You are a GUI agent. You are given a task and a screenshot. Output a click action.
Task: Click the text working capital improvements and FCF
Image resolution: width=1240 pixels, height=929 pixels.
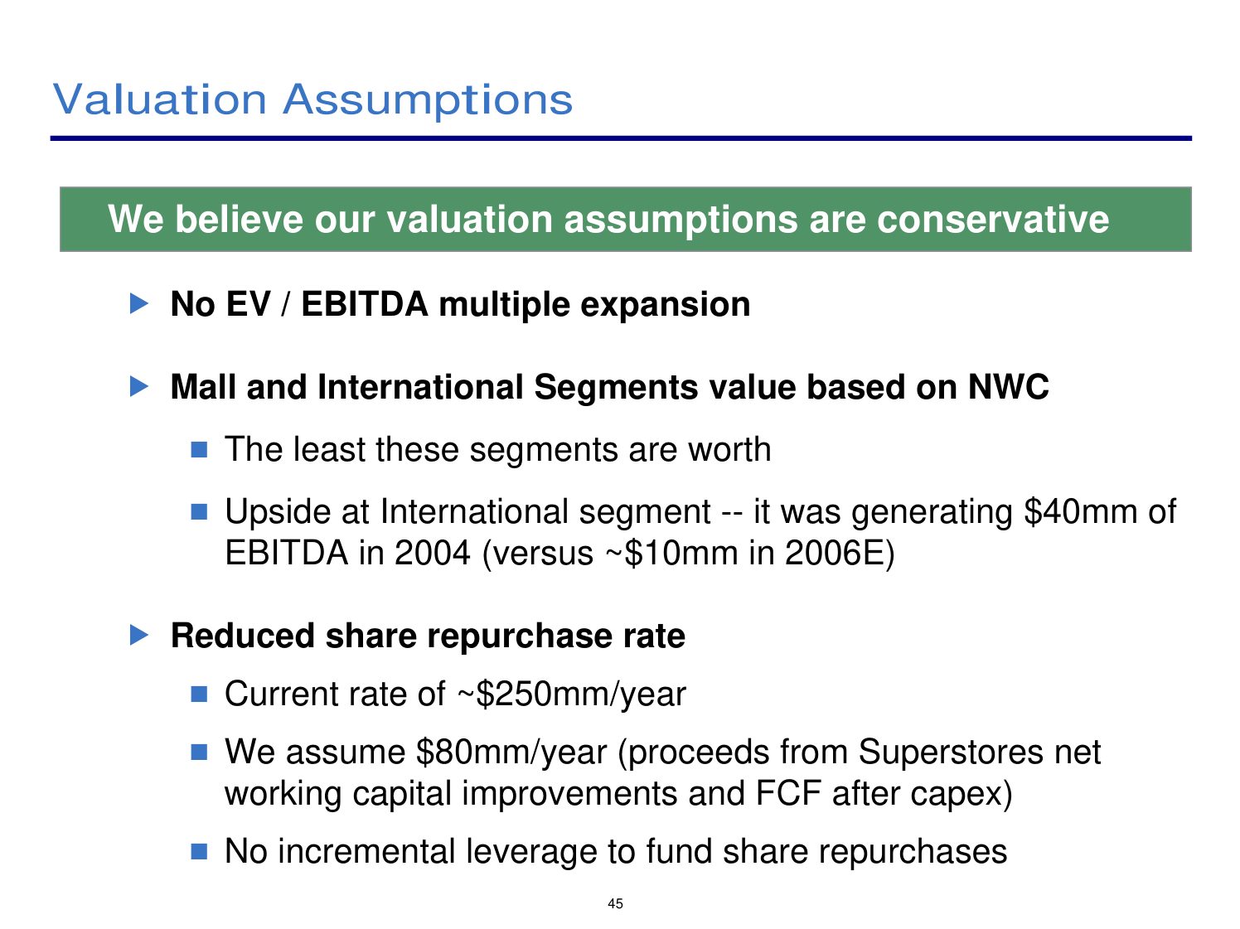618,793
